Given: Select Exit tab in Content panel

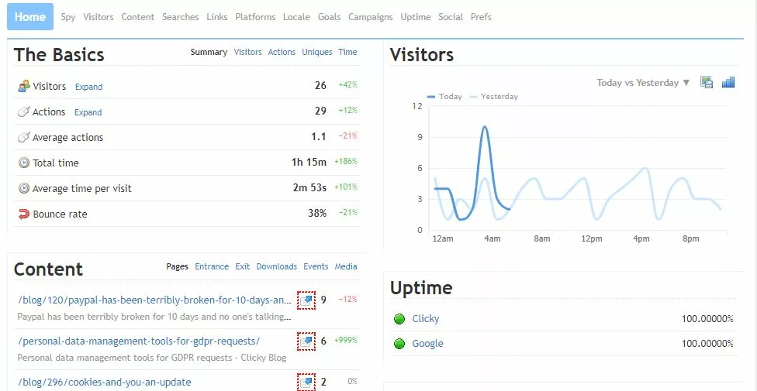Looking at the screenshot, I should [x=242, y=266].
